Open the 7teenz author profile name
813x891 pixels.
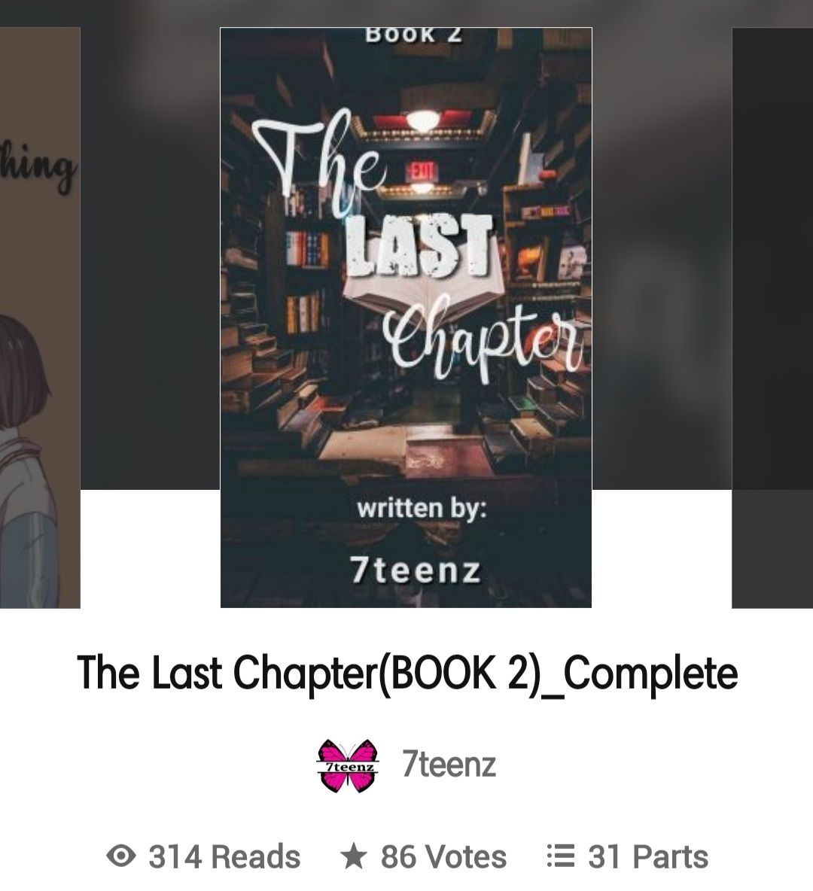point(449,765)
